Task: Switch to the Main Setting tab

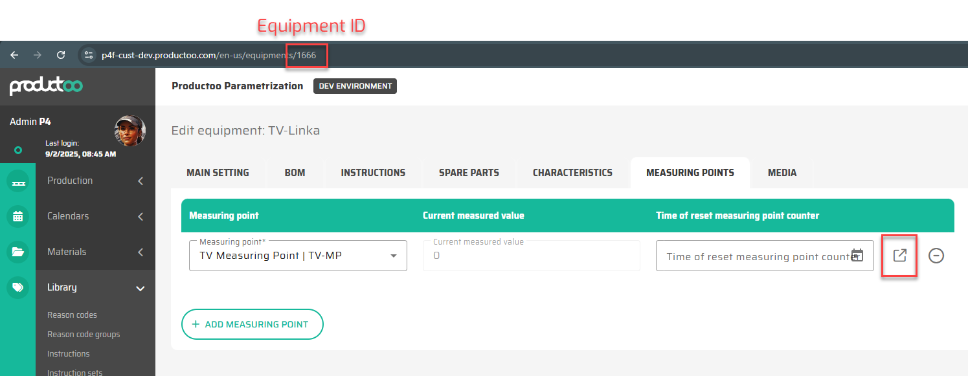Action: tap(218, 173)
